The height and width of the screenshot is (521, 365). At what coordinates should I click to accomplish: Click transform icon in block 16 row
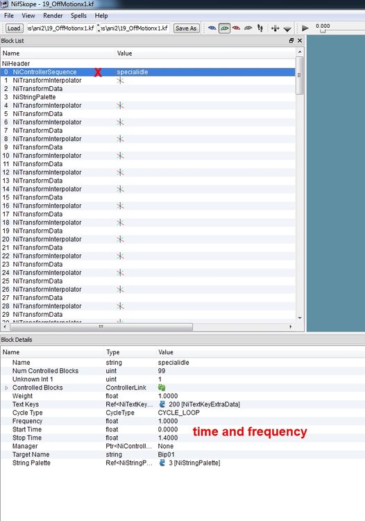tap(120, 206)
